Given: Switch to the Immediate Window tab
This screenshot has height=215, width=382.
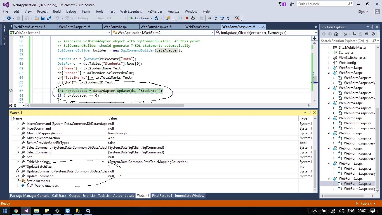Looking at the screenshot, I should tap(190, 196).
